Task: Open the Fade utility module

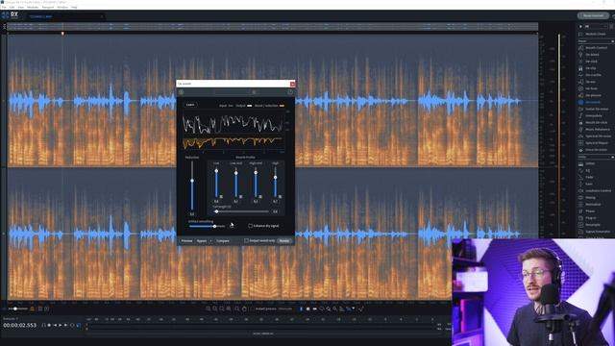Action: 589,177
